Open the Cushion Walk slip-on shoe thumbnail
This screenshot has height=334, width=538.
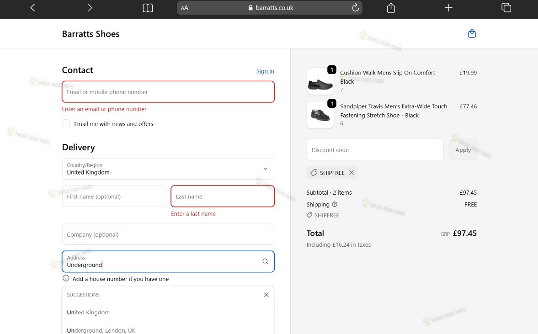click(320, 81)
